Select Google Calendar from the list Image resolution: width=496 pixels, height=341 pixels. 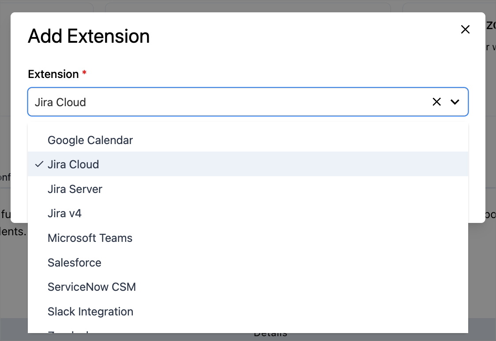90,140
